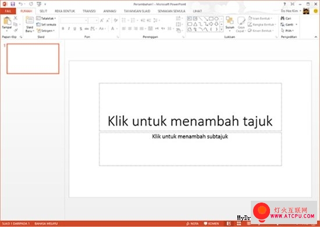Toggle the NOTA notes pane in status bar
The image size is (320, 227).
click(x=192, y=224)
